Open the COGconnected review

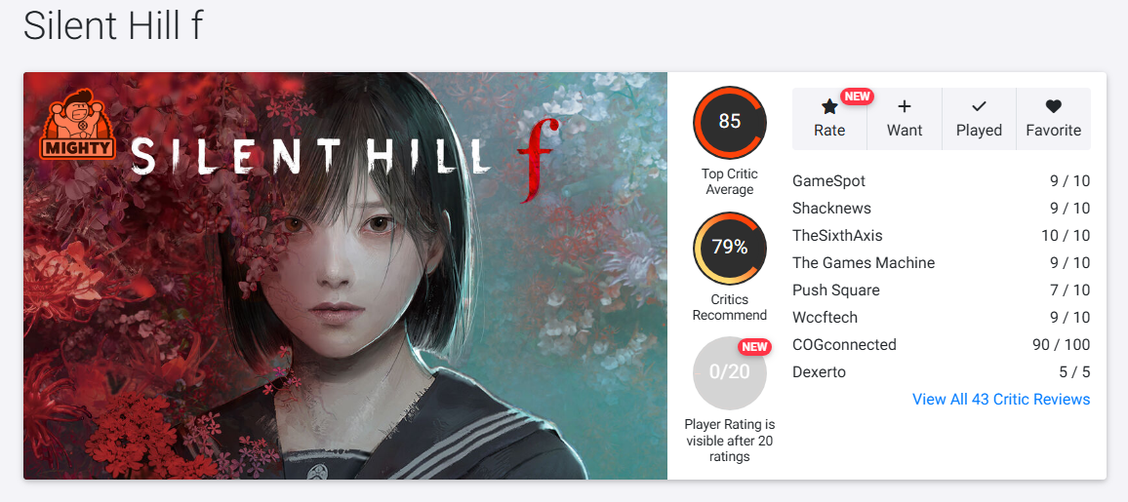941,345
